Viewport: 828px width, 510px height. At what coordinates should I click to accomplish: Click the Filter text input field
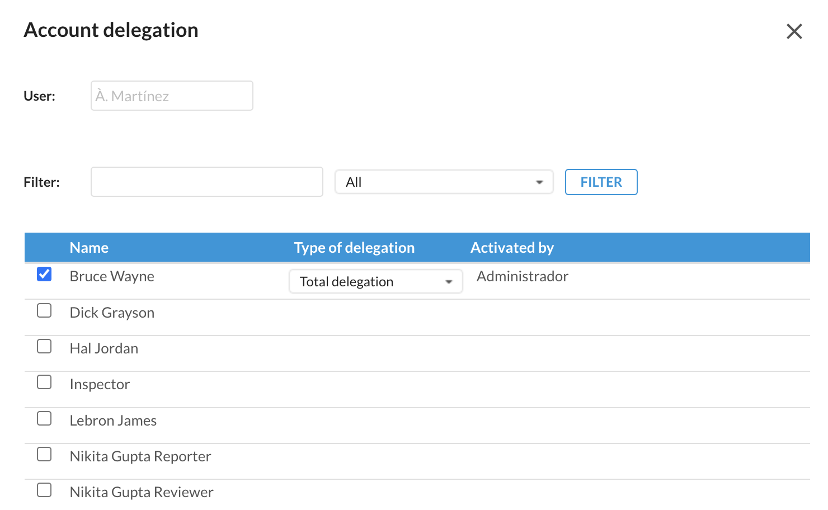(206, 182)
